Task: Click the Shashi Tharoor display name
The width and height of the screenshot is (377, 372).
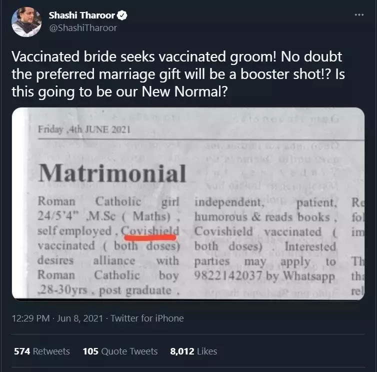Action: click(81, 15)
